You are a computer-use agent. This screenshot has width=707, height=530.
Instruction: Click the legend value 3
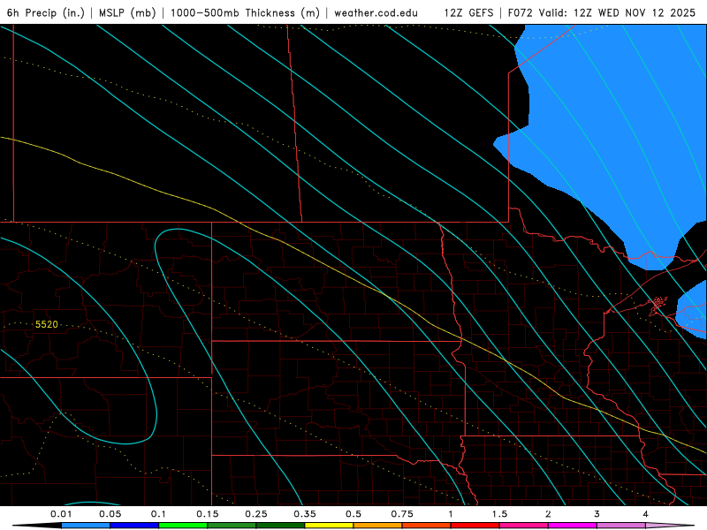click(597, 514)
